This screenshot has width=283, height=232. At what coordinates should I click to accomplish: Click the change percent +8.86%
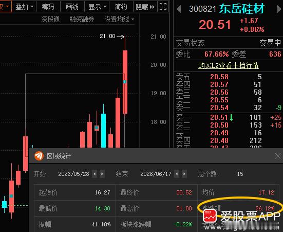coord(252,29)
